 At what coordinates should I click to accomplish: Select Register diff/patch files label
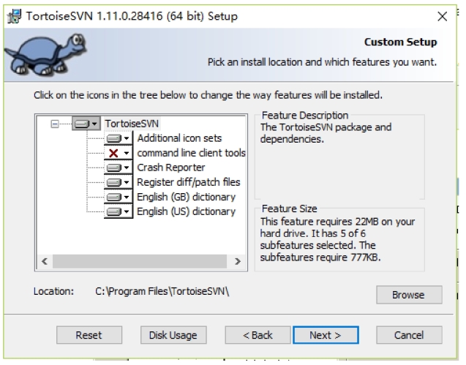pyautogui.click(x=189, y=182)
